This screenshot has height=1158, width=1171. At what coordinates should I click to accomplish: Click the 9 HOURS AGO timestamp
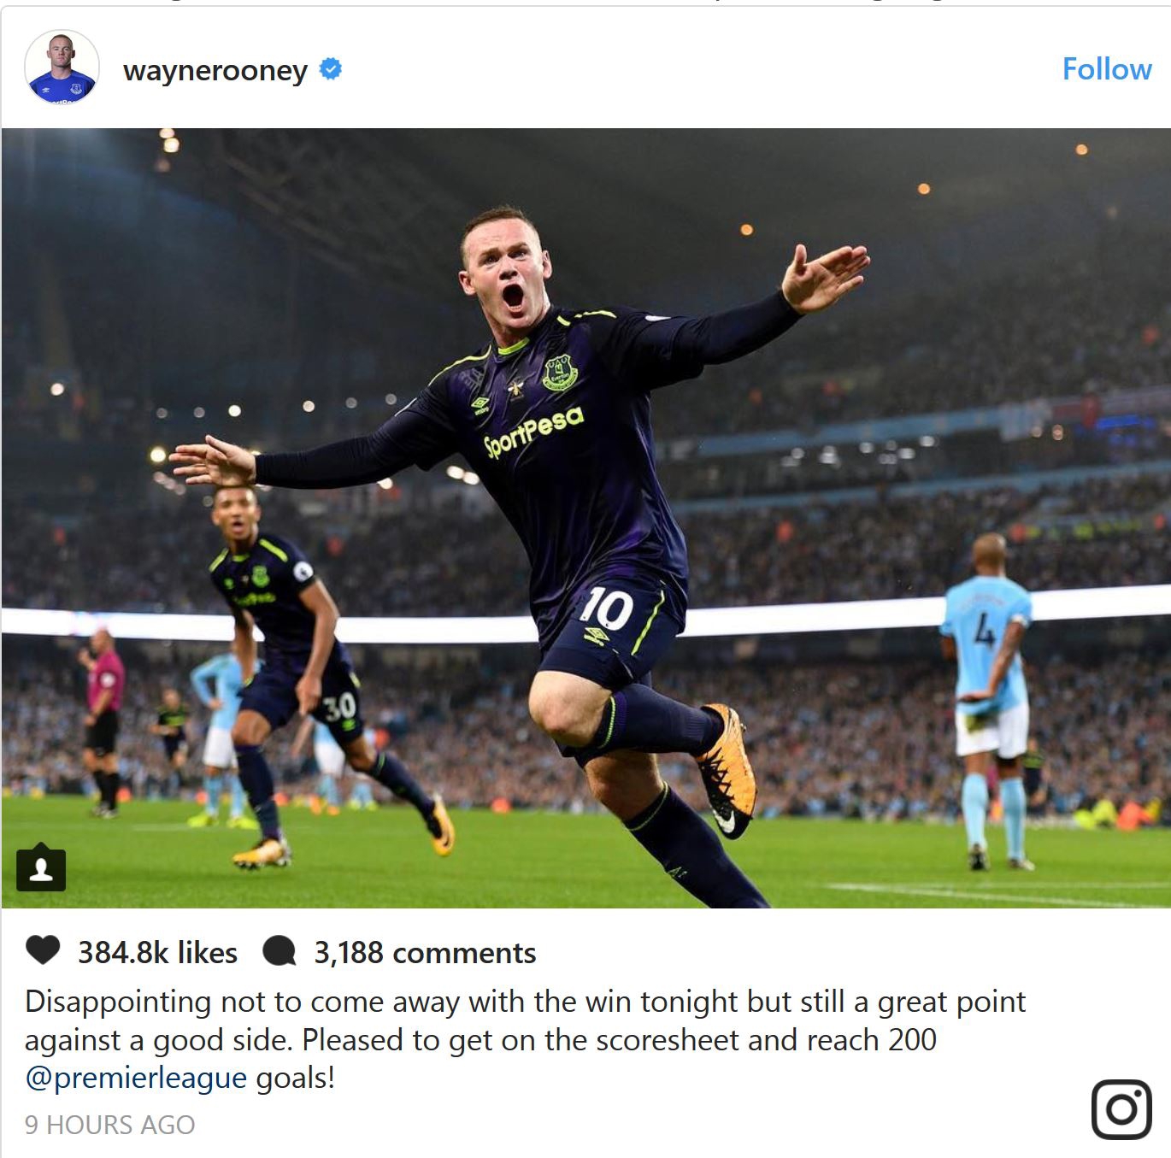click(109, 1125)
